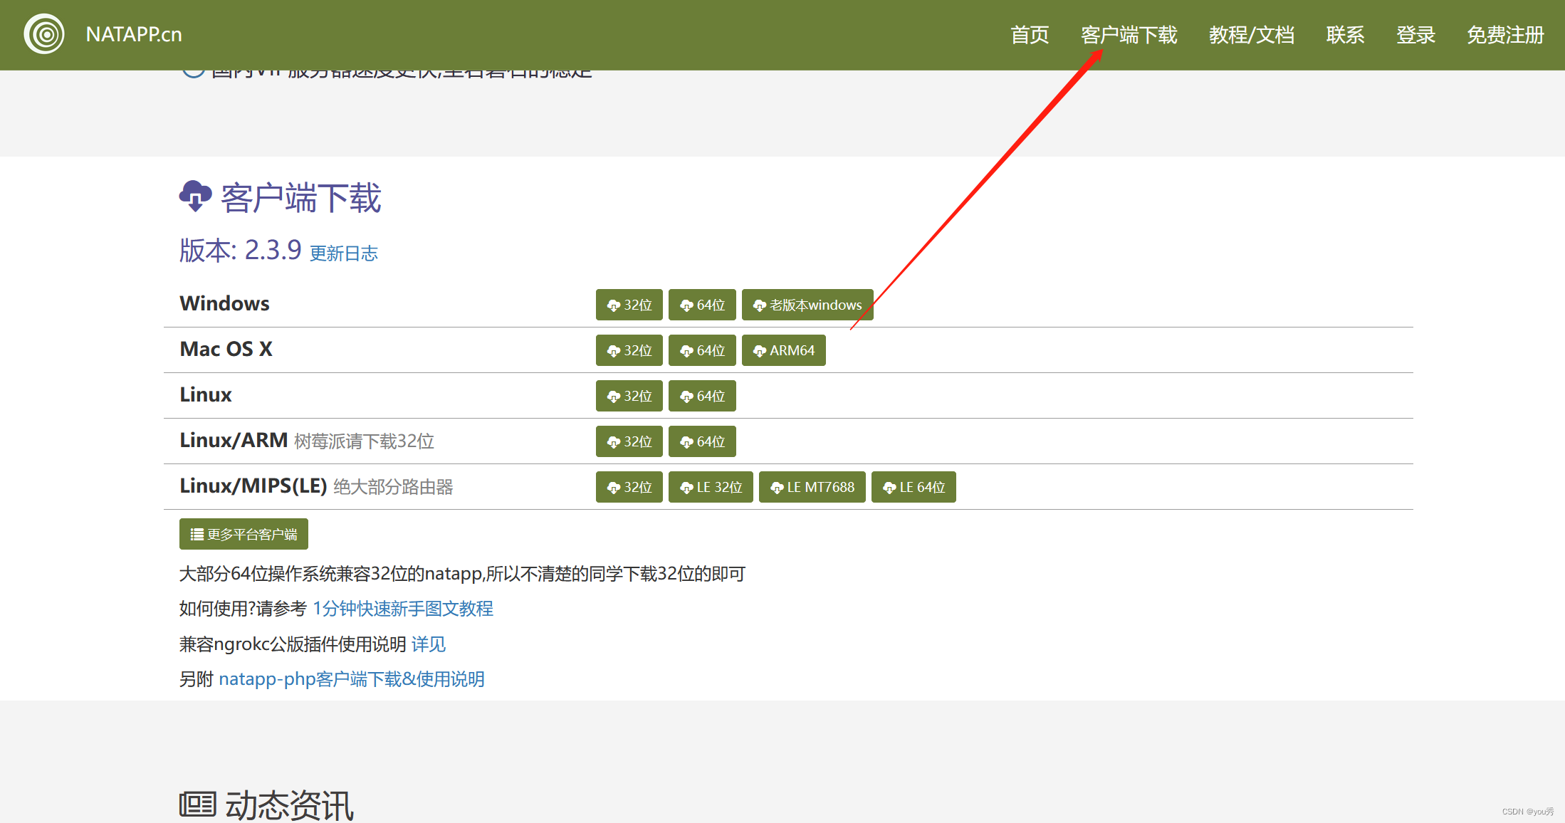This screenshot has height=823, width=1565.
Task: Open 教程/文档 navigation item
Action: point(1251,35)
